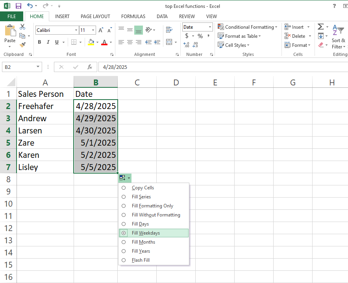Viewport: 348px width, 283px height.
Task: Select the Fill Years radio option
Action: pos(124,251)
